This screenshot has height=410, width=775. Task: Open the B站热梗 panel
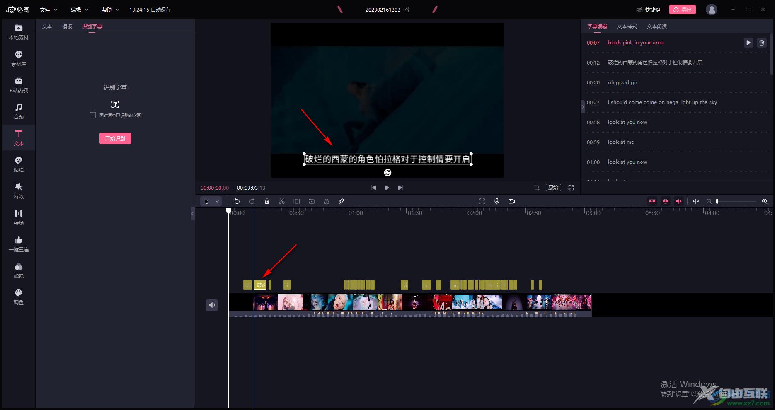pyautogui.click(x=19, y=85)
